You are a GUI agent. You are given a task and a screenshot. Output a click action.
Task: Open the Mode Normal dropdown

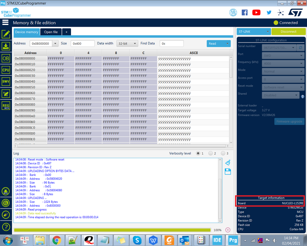[x=283, y=71]
